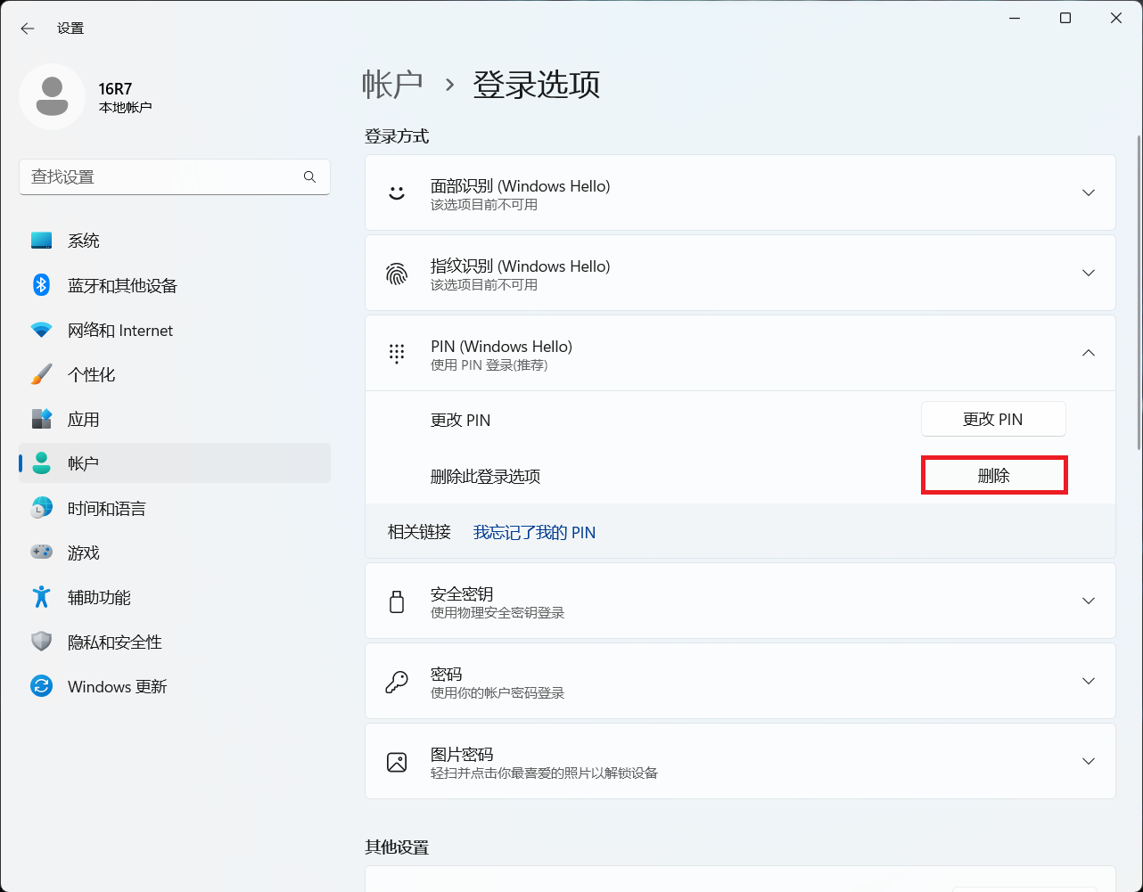Expand the 安全密钥 section
Image resolution: width=1143 pixels, height=892 pixels.
click(x=1088, y=601)
